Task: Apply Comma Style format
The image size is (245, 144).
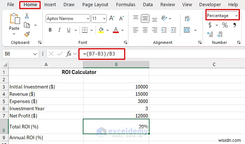Action: point(234,25)
